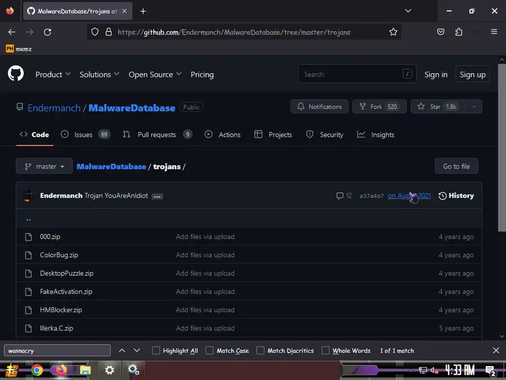Click the 12 comments icon
Screen dimensions: 506x380
point(344,195)
